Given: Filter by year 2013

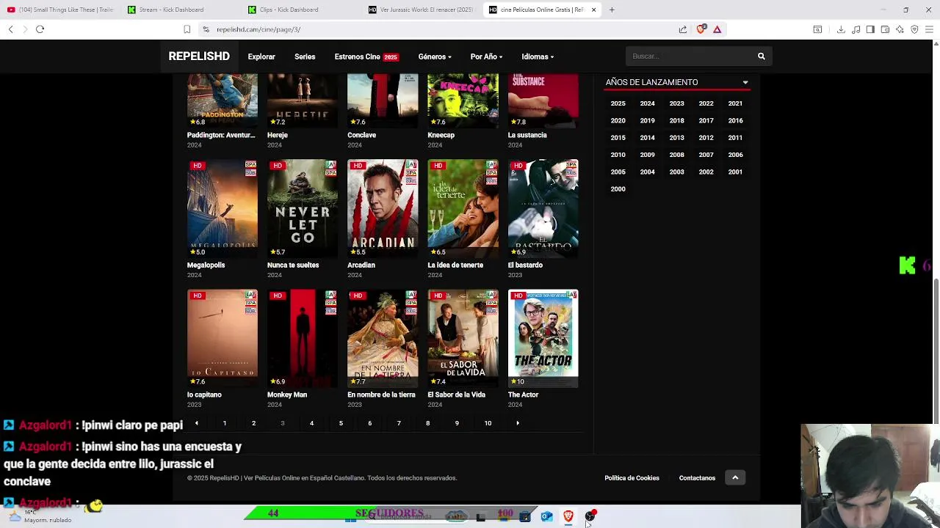Looking at the screenshot, I should tap(676, 137).
